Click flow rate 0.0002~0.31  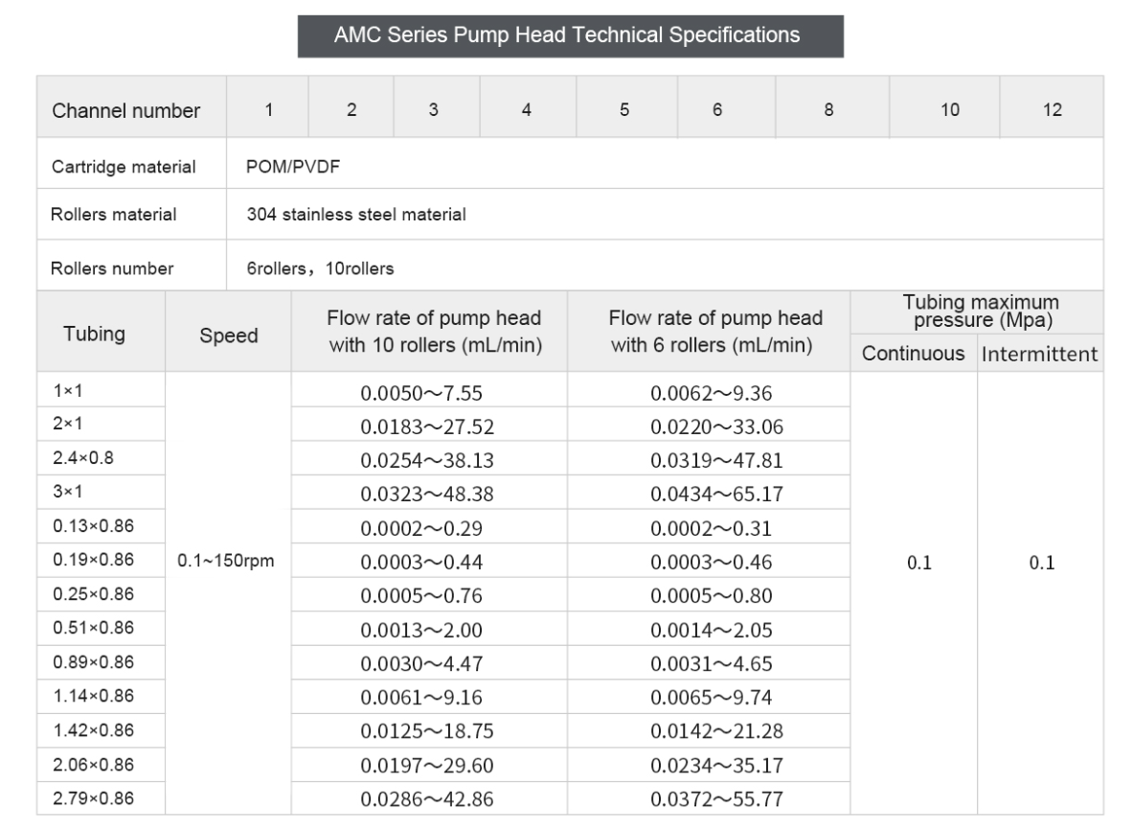point(711,529)
